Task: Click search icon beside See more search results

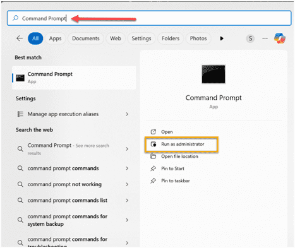Action: pyautogui.click(x=20, y=149)
